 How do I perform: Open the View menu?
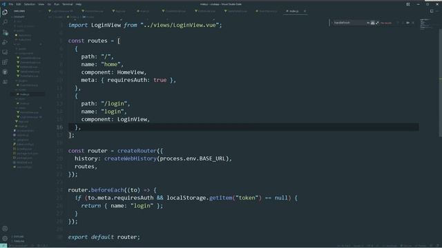tap(41, 4)
